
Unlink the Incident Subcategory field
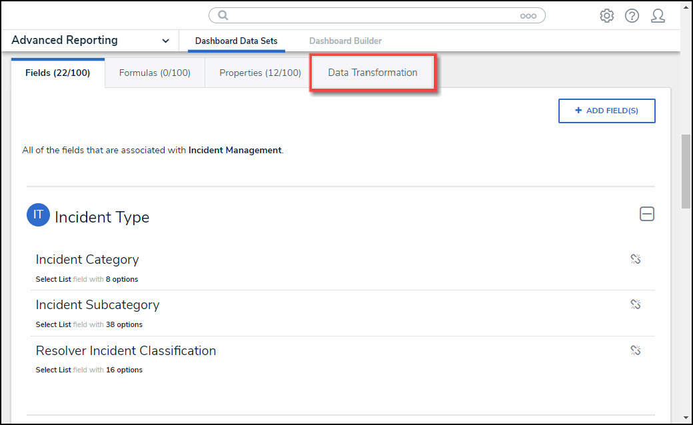(635, 304)
